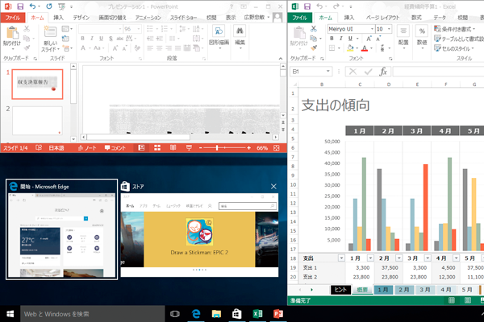484x322 pixels.
Task: Open PowerPoint 挿入 tab
Action: point(58,18)
